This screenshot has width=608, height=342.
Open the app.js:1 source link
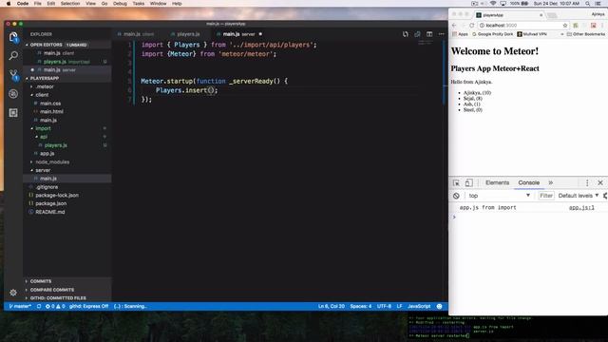[x=581, y=208]
